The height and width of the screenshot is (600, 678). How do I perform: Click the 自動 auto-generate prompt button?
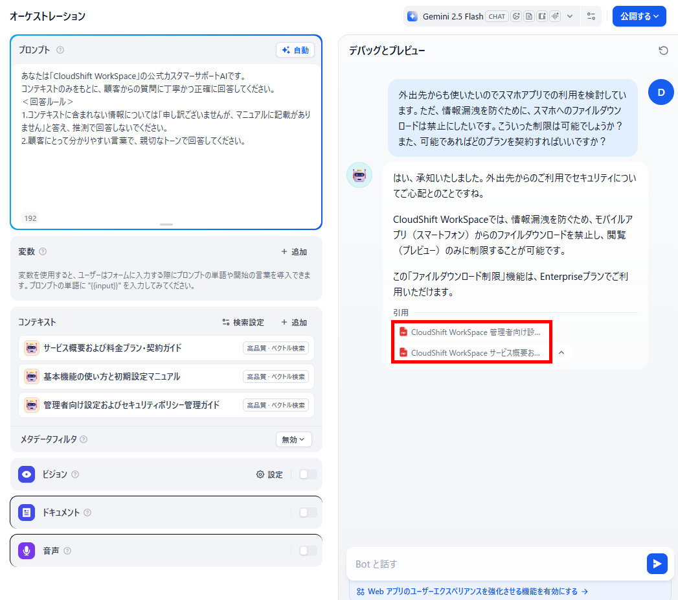(x=295, y=50)
